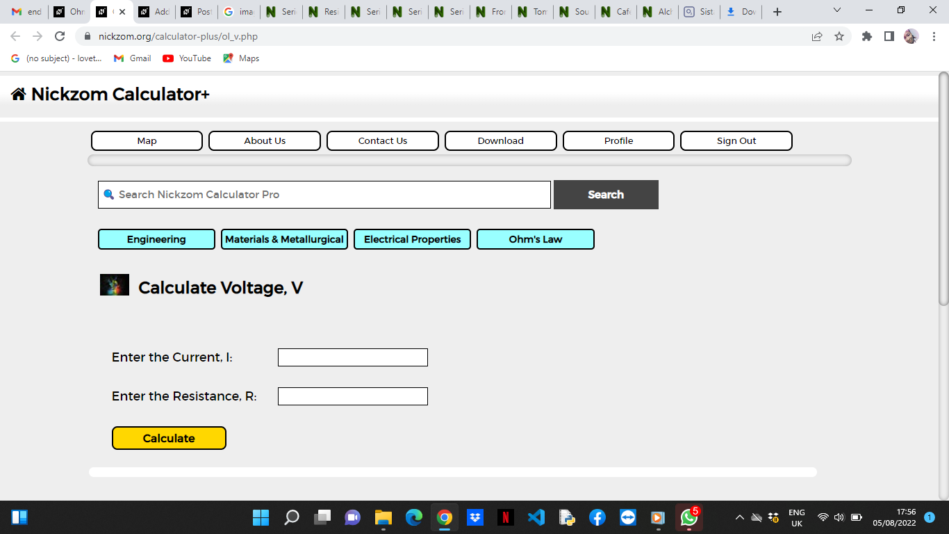Open Teams Chat on taskbar

point(353,517)
